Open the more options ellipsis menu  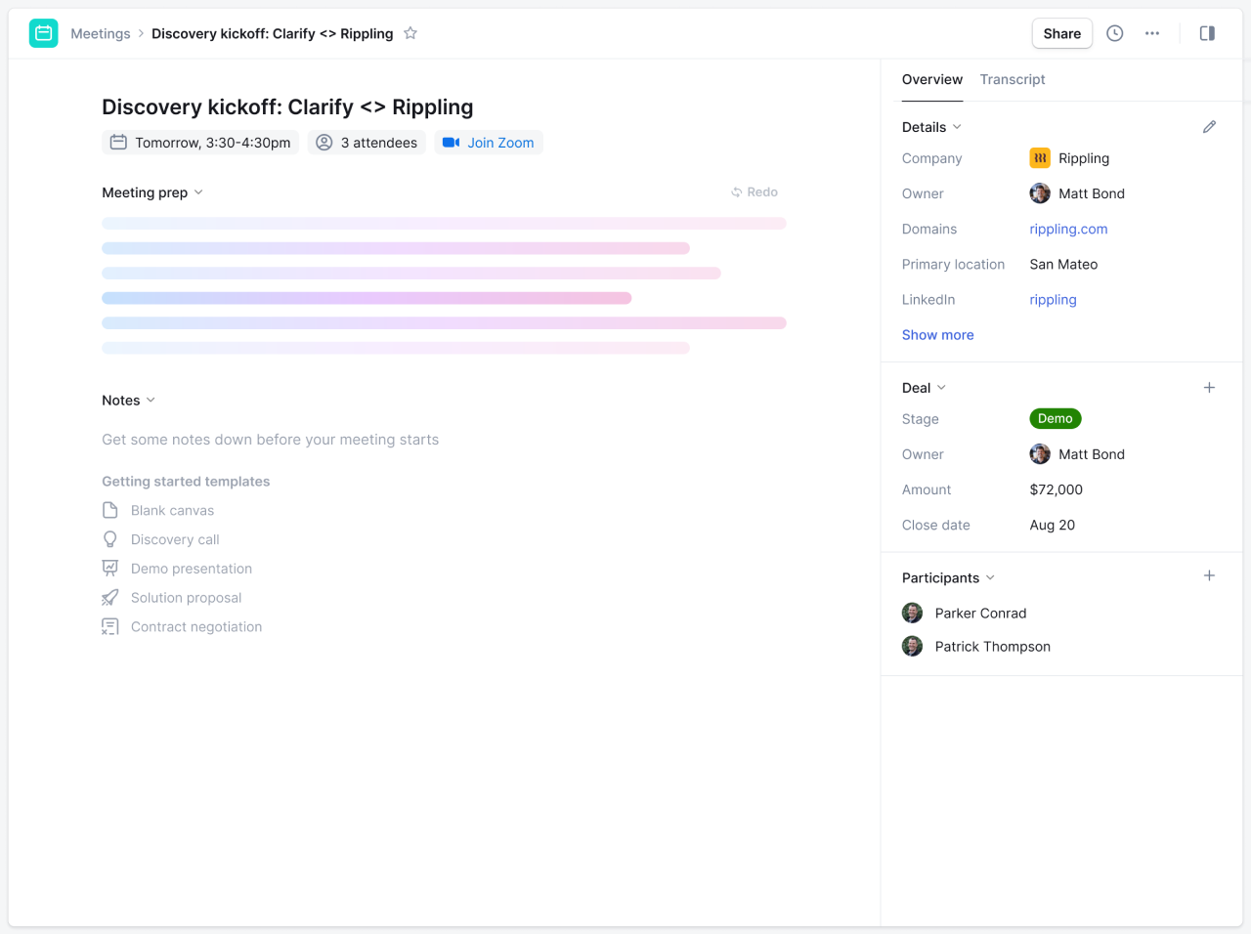point(1152,33)
